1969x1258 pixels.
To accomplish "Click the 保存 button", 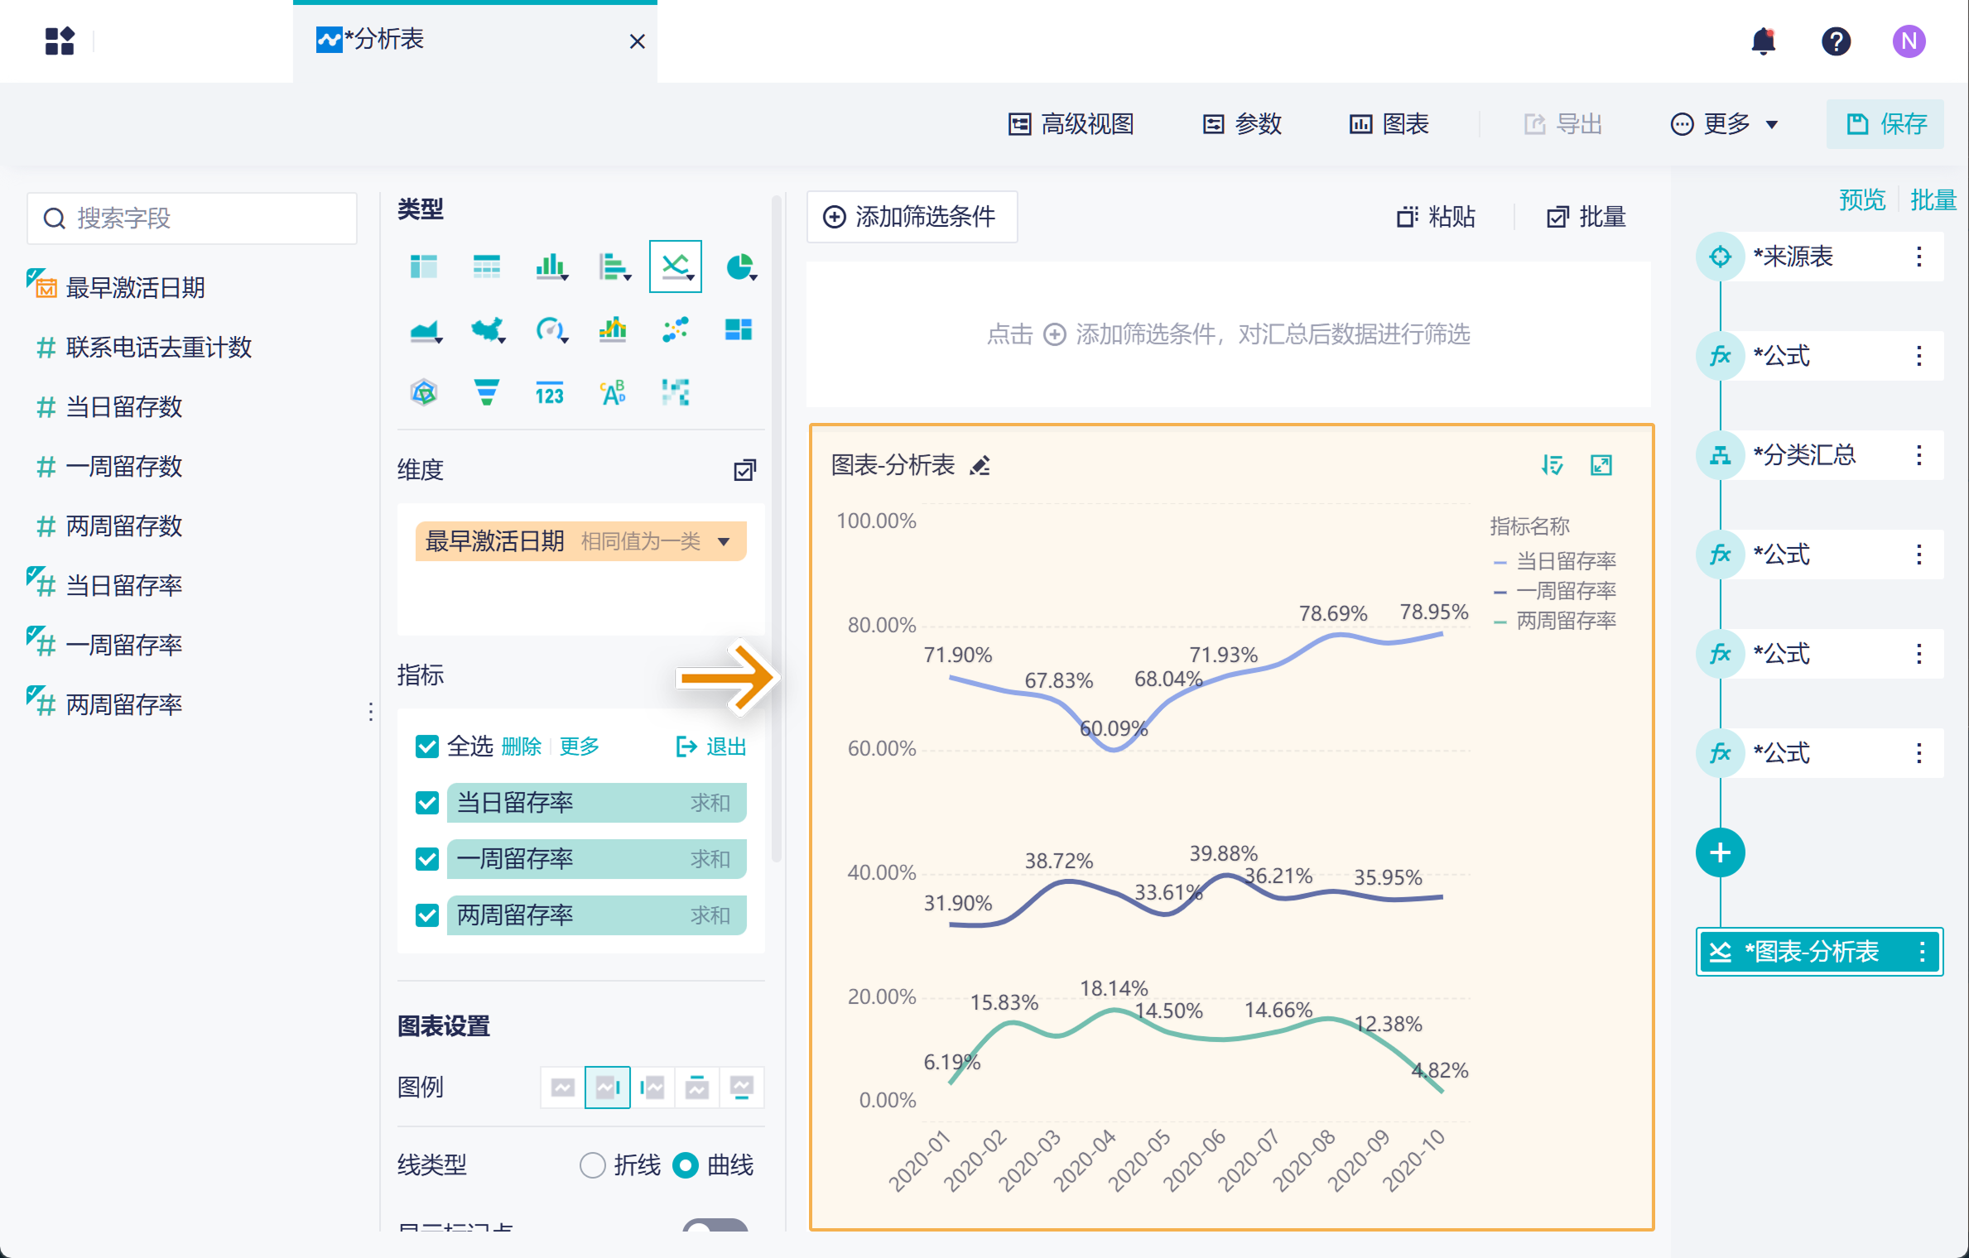I will tap(1885, 124).
